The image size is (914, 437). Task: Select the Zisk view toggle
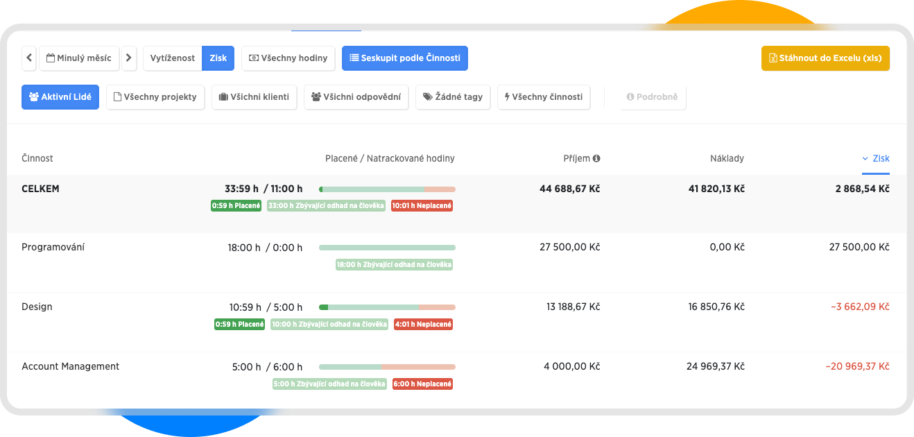[218, 58]
